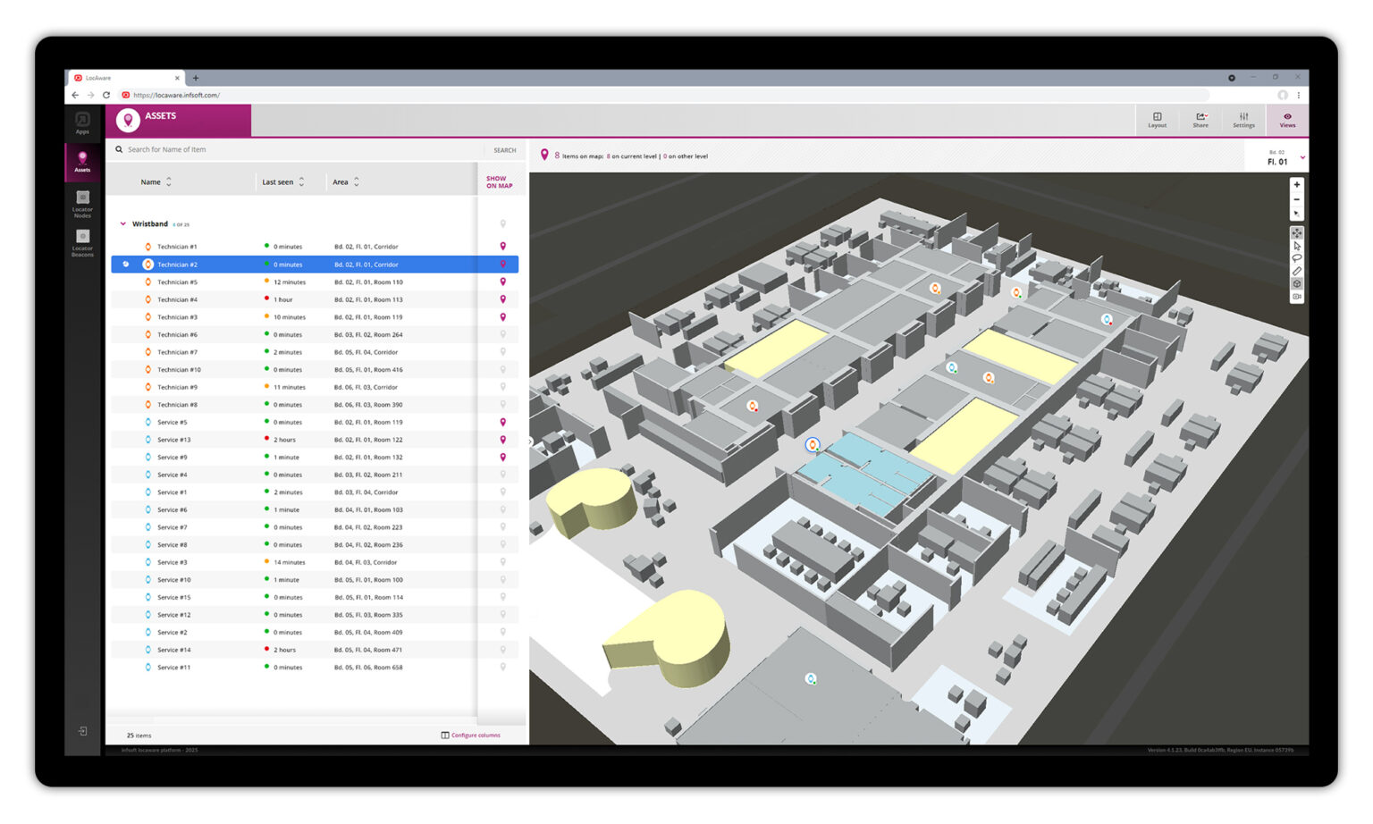Viewport: 1373px width, 824px height.
Task: Click the Layout icon in the toolbar
Action: [x=1158, y=120]
